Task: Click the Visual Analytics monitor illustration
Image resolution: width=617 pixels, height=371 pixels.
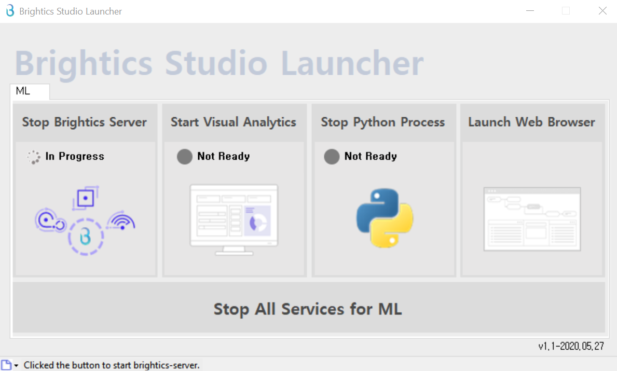Action: 234,220
